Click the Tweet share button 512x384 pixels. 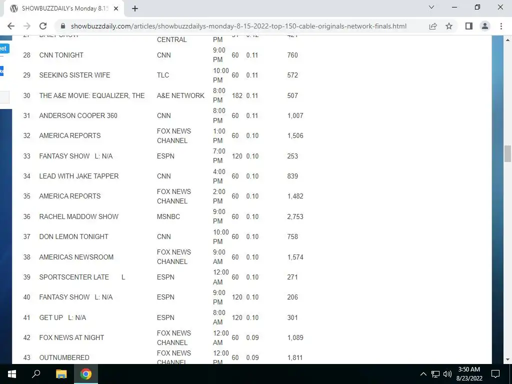4,48
